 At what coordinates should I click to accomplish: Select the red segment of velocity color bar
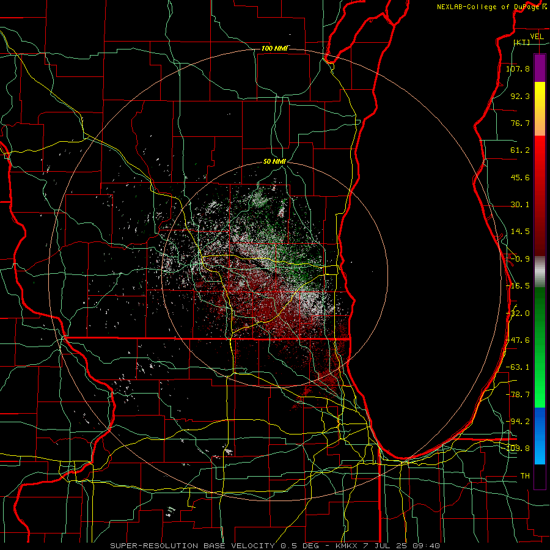[540, 196]
